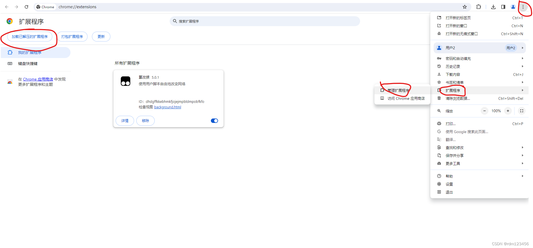533x248 pixels.
Task: Click the browser back arrow
Action: point(7,7)
